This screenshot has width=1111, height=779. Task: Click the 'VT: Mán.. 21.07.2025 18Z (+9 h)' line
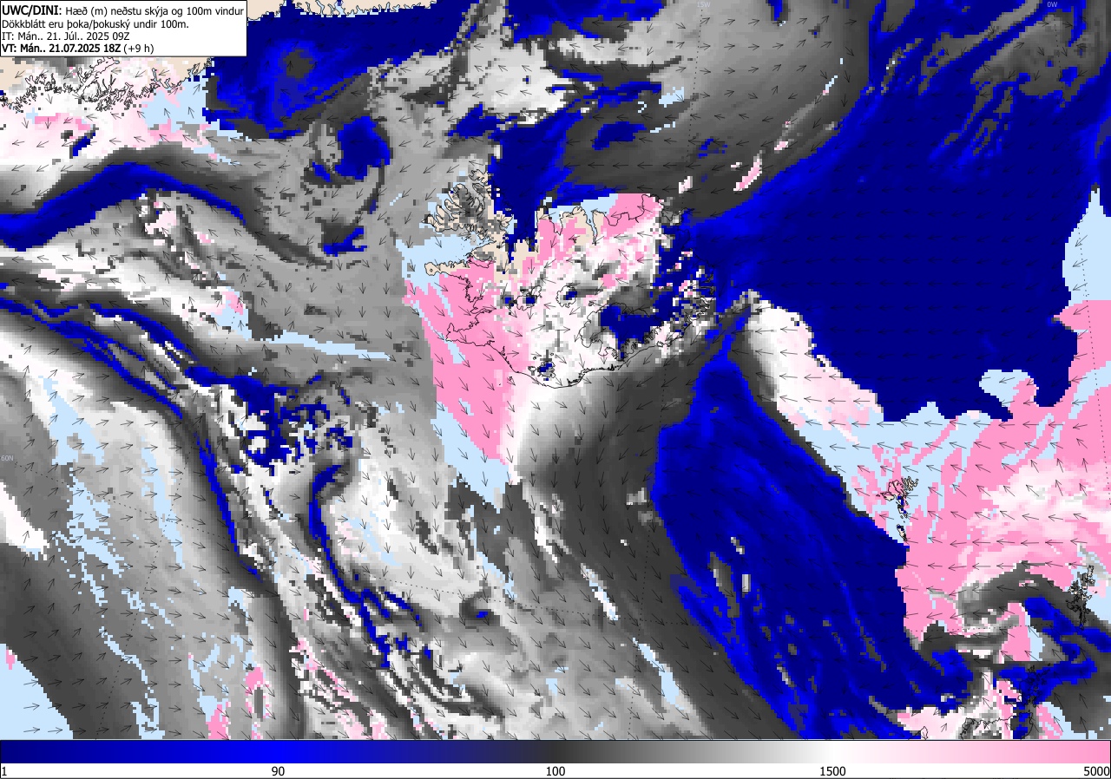[x=78, y=49]
